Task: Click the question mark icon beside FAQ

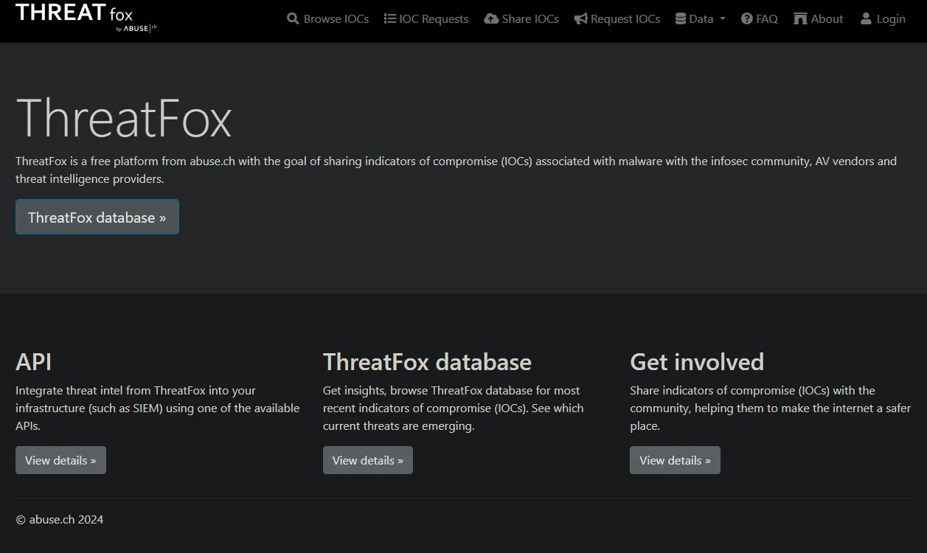Action: [x=747, y=19]
